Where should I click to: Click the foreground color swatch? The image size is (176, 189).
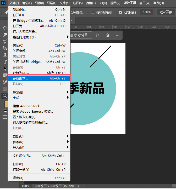6,104
